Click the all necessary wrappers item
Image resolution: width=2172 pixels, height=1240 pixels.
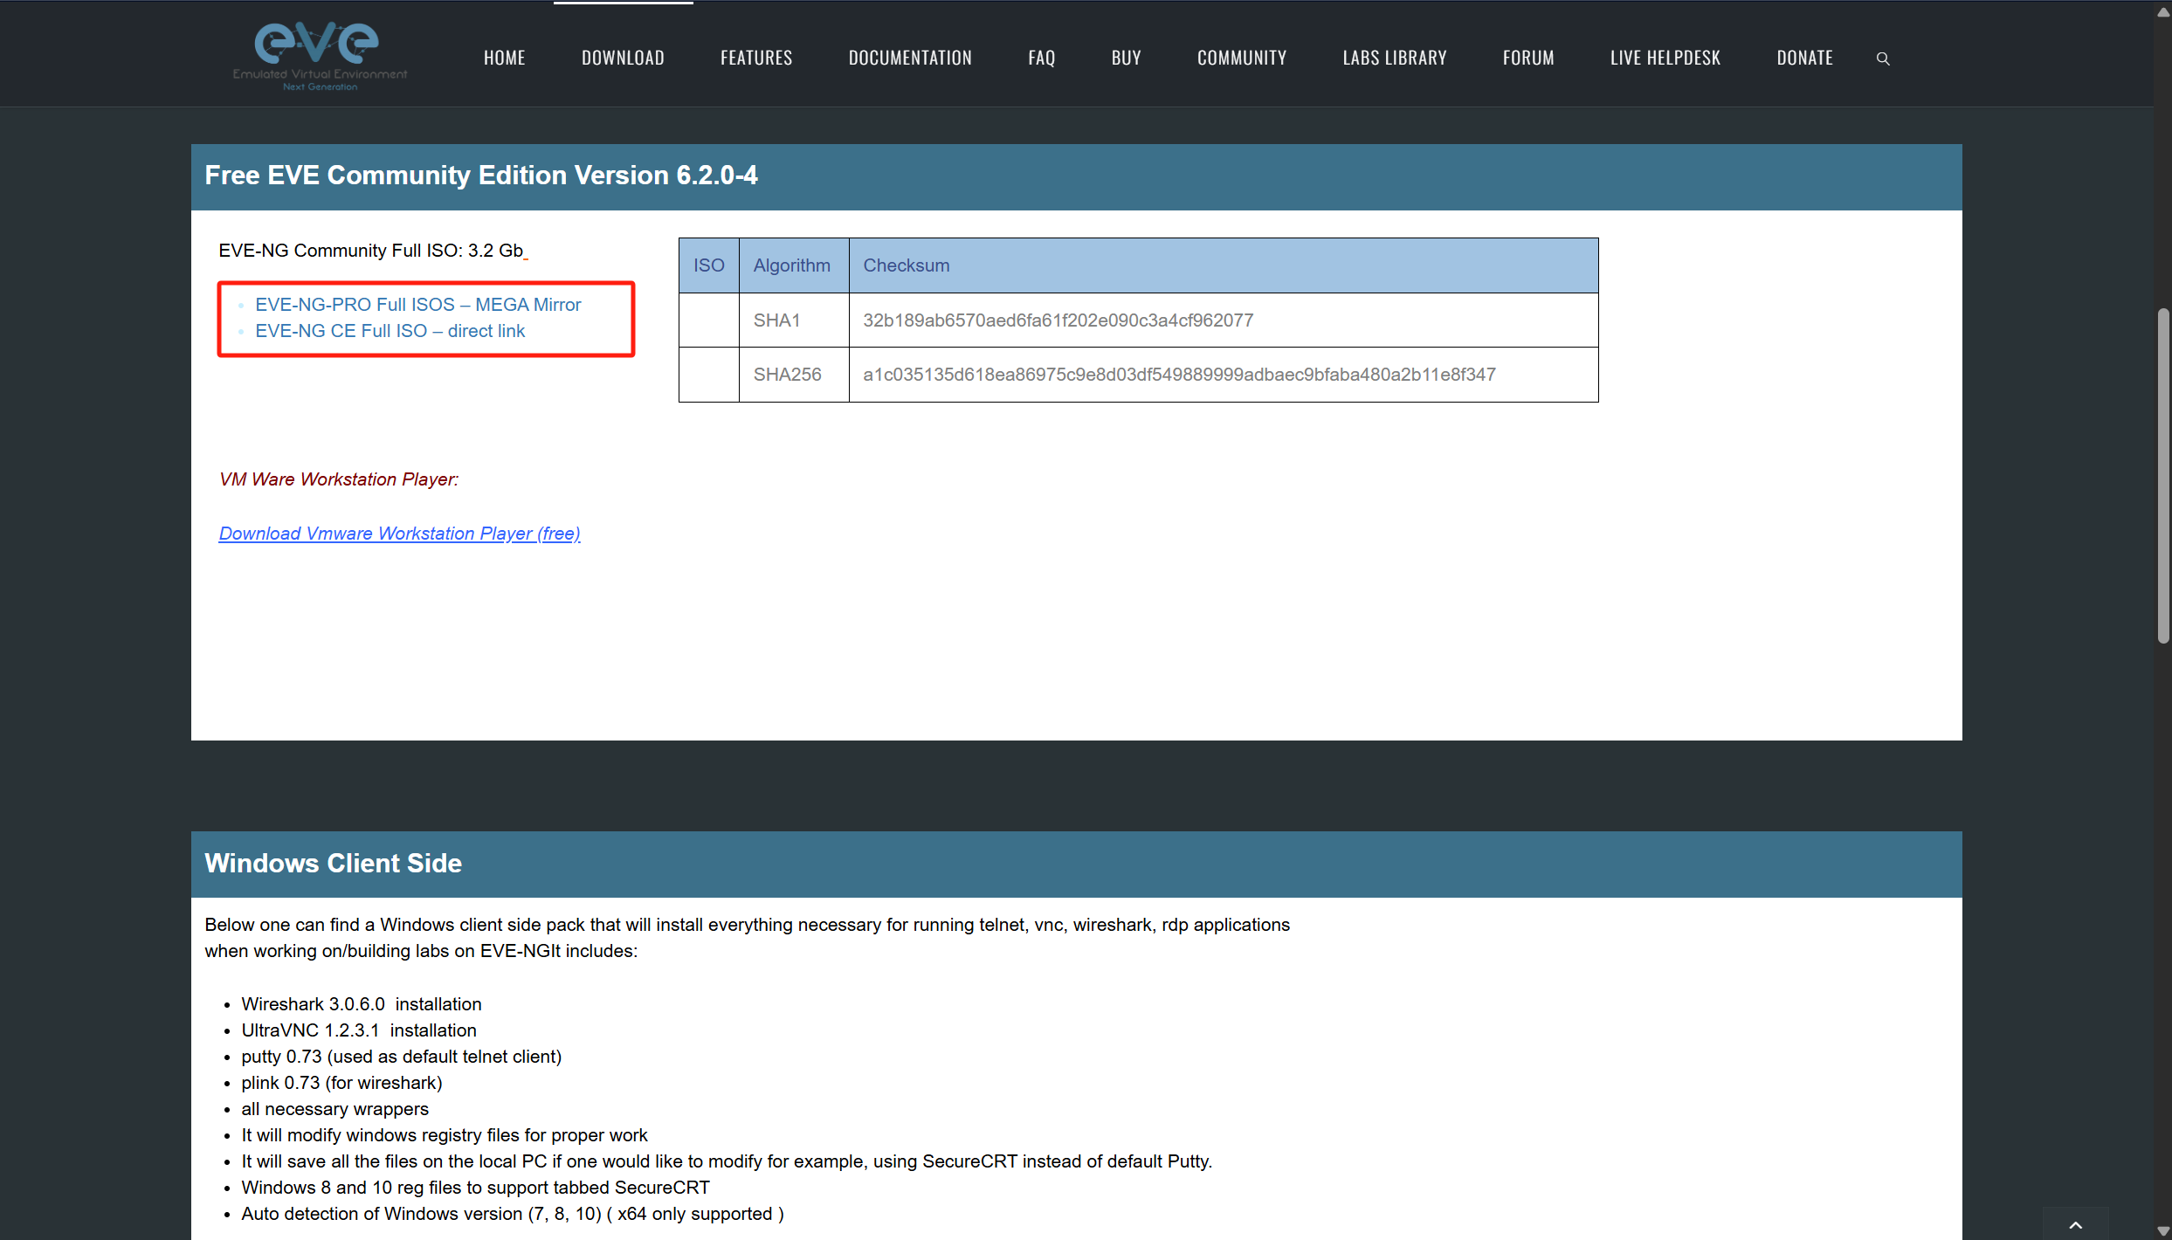335,1109
